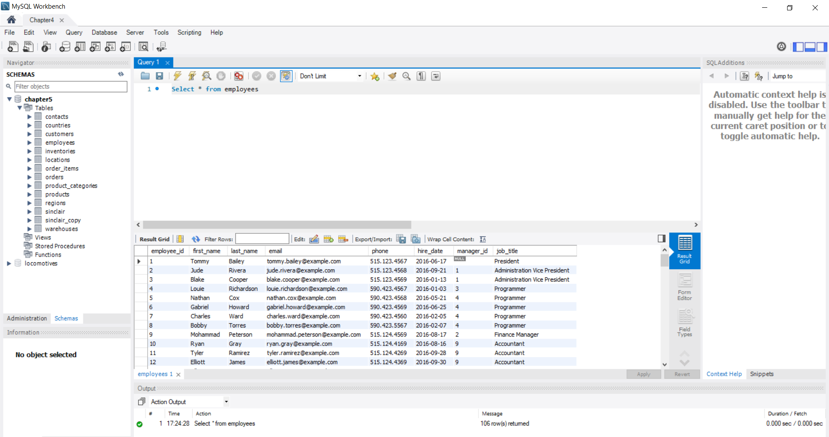This screenshot has height=437, width=829.
Task: Expand the employees table node
Action: point(29,142)
